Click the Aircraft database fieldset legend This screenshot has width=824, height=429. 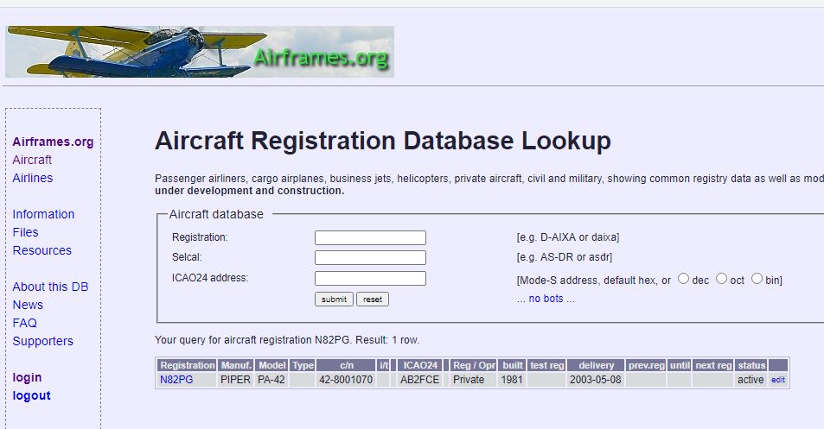click(216, 214)
